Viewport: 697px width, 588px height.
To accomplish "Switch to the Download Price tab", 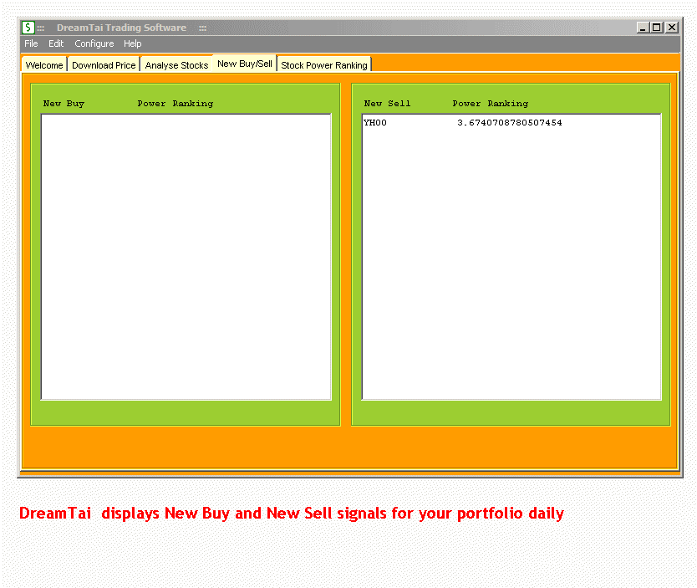I will click(104, 65).
